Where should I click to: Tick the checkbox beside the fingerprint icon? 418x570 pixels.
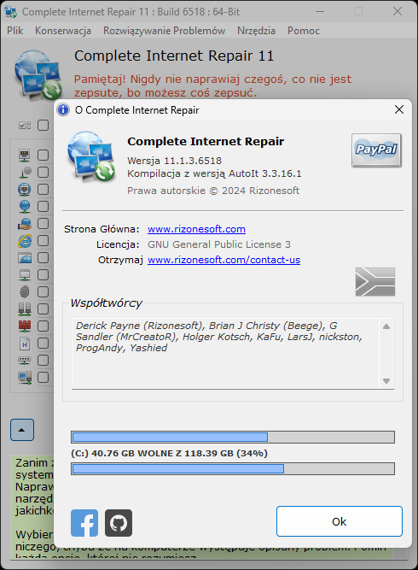tap(43, 292)
